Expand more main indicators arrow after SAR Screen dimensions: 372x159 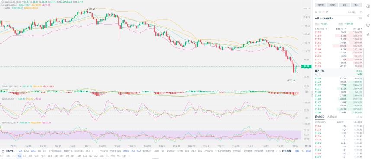[93, 151]
